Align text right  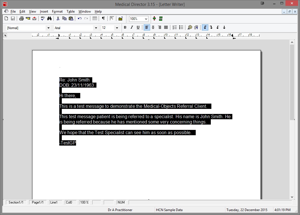pos(160,28)
